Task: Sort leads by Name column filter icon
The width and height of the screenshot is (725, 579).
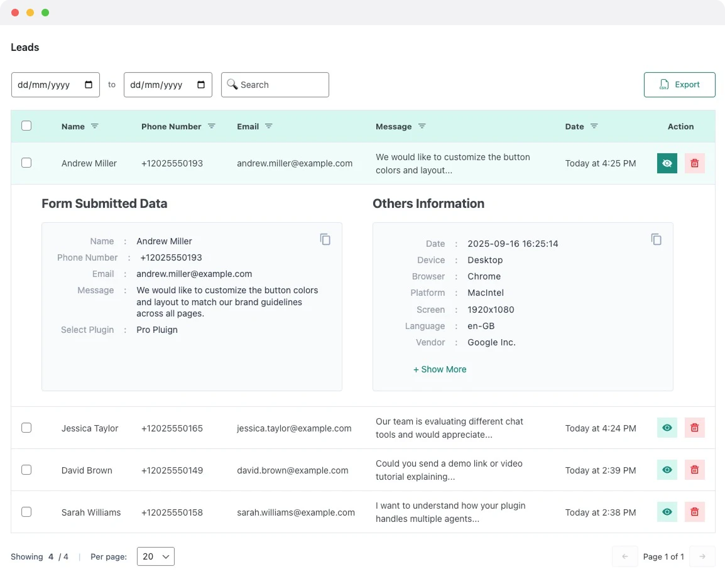Action: click(x=95, y=126)
